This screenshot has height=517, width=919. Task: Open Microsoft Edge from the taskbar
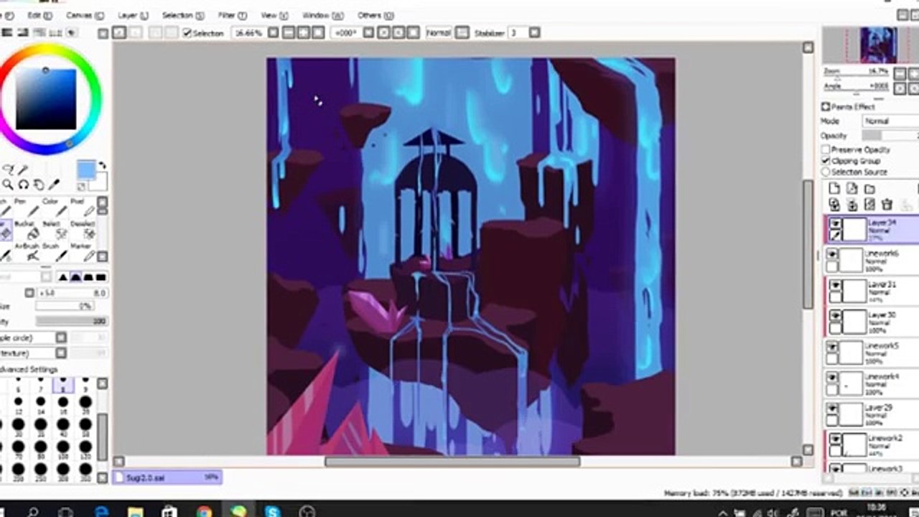(x=101, y=511)
